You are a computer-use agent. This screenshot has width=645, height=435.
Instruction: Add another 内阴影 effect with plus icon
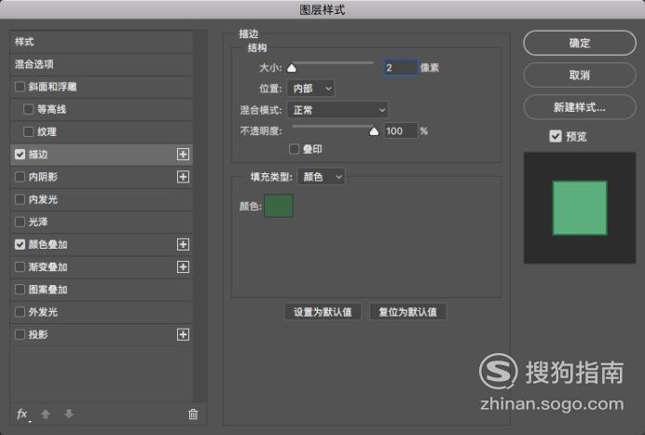[x=183, y=177]
